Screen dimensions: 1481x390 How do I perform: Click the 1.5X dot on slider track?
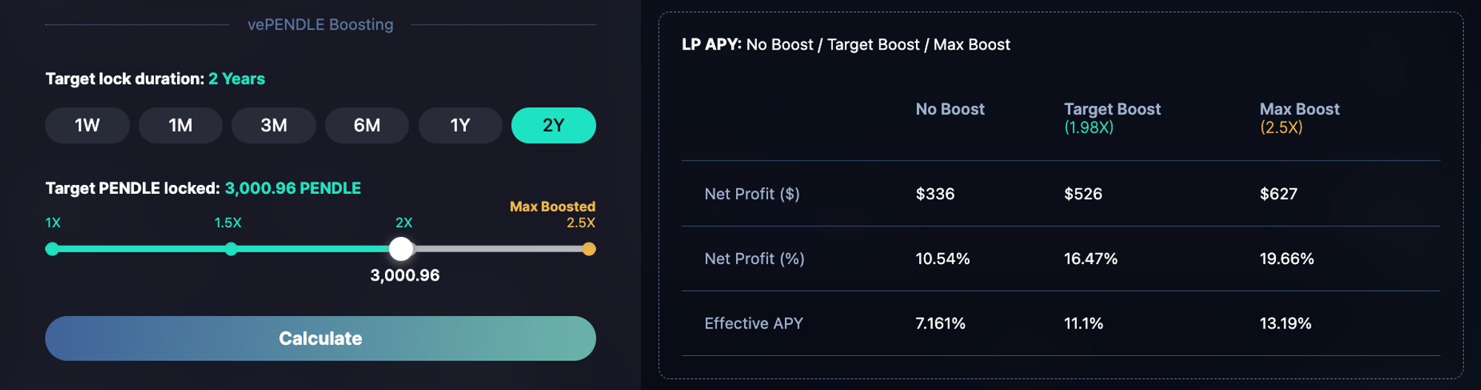click(x=231, y=249)
